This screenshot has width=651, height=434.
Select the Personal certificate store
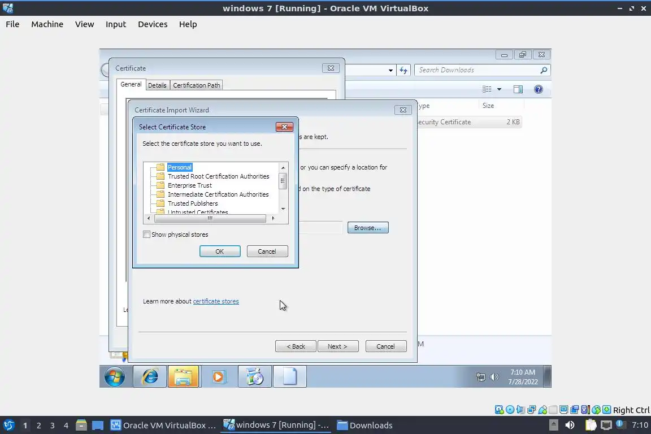click(179, 167)
